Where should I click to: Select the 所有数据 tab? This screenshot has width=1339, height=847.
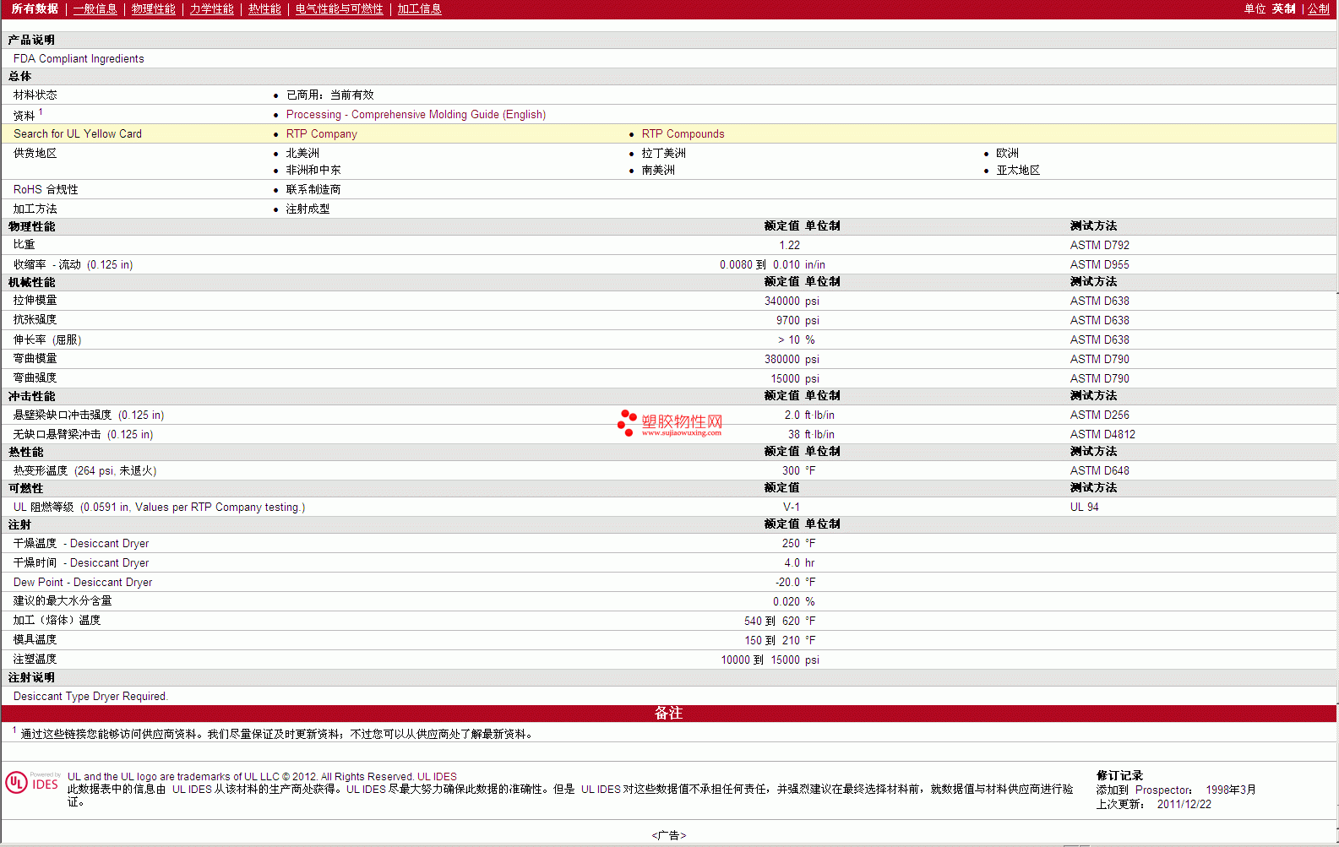click(35, 9)
